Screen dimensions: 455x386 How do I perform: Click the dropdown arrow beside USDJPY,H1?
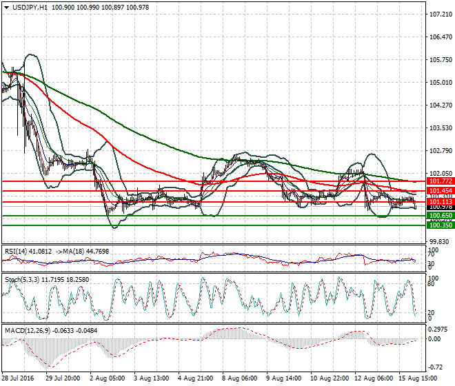(6, 6)
